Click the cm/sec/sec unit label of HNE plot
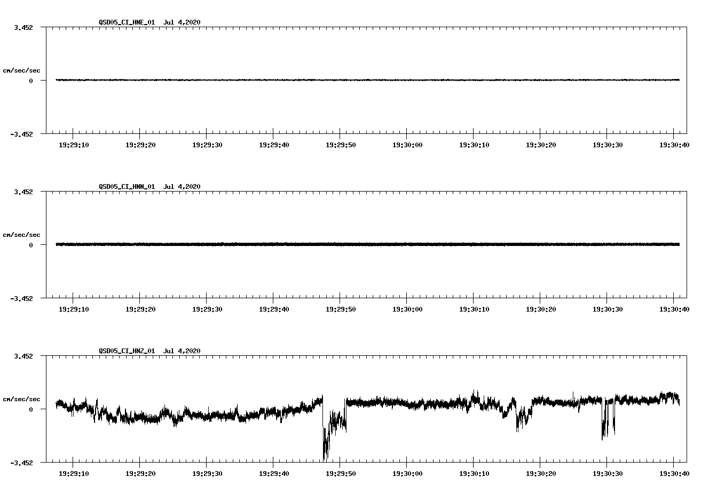The width and height of the screenshot is (725, 493). (x=21, y=70)
